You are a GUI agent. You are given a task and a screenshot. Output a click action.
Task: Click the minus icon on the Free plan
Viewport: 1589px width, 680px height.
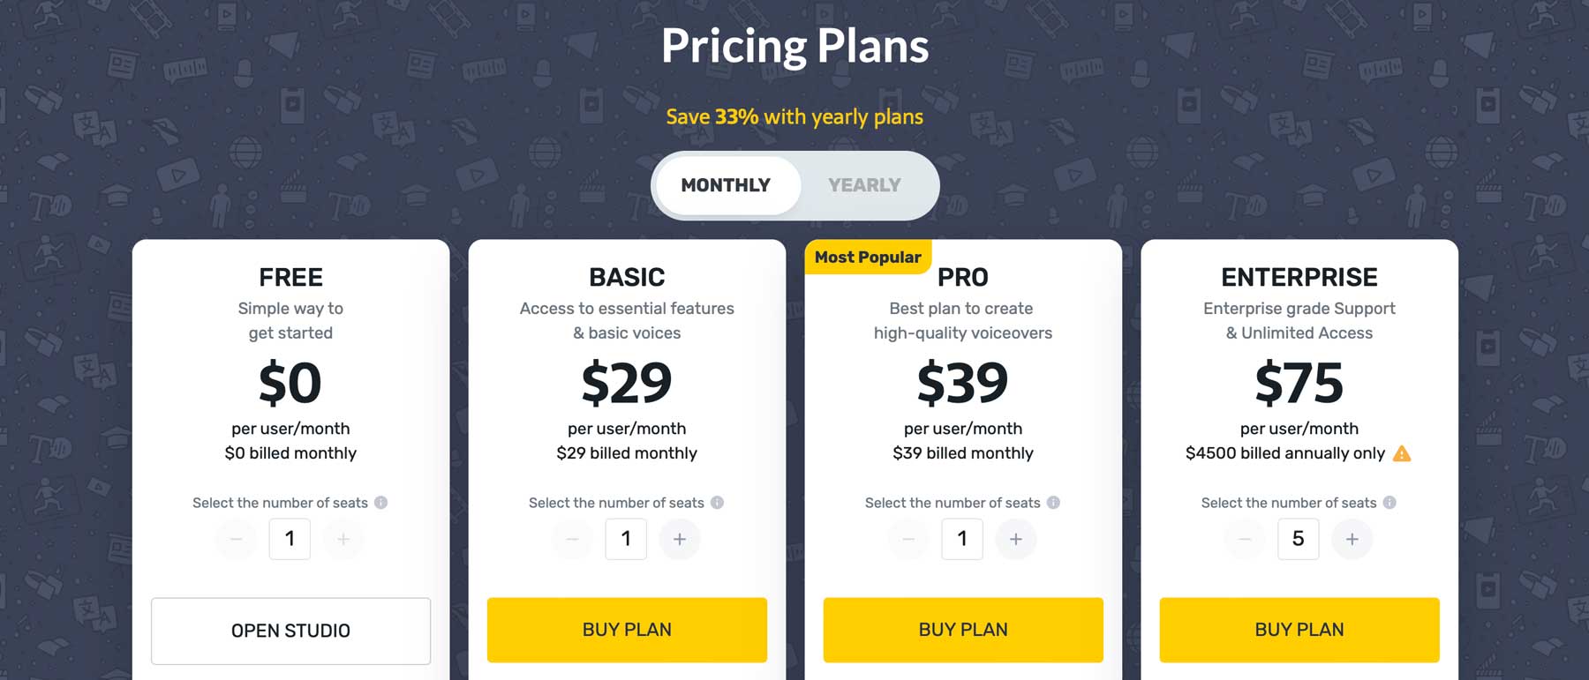[236, 539]
